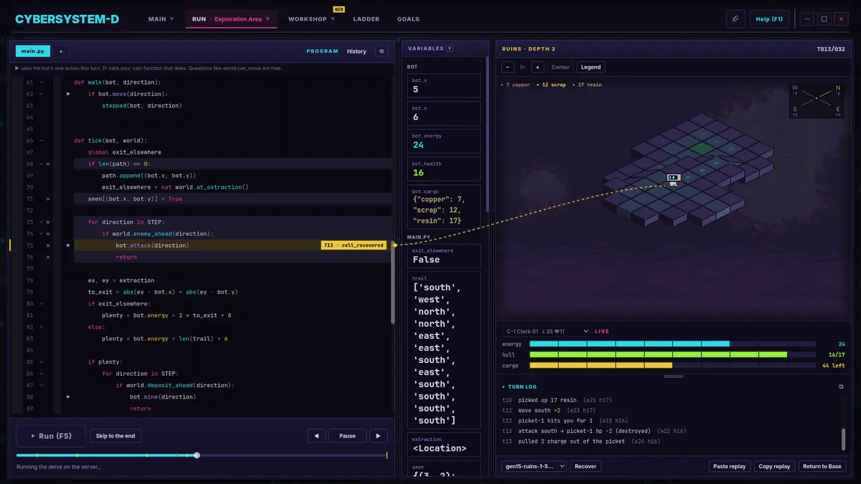
Task: Click the Recover button
Action: pos(585,467)
